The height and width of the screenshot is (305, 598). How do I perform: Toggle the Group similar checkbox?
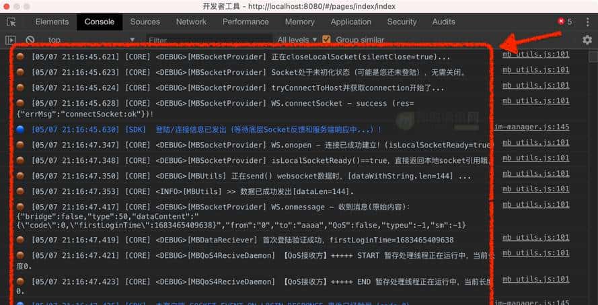pos(326,40)
